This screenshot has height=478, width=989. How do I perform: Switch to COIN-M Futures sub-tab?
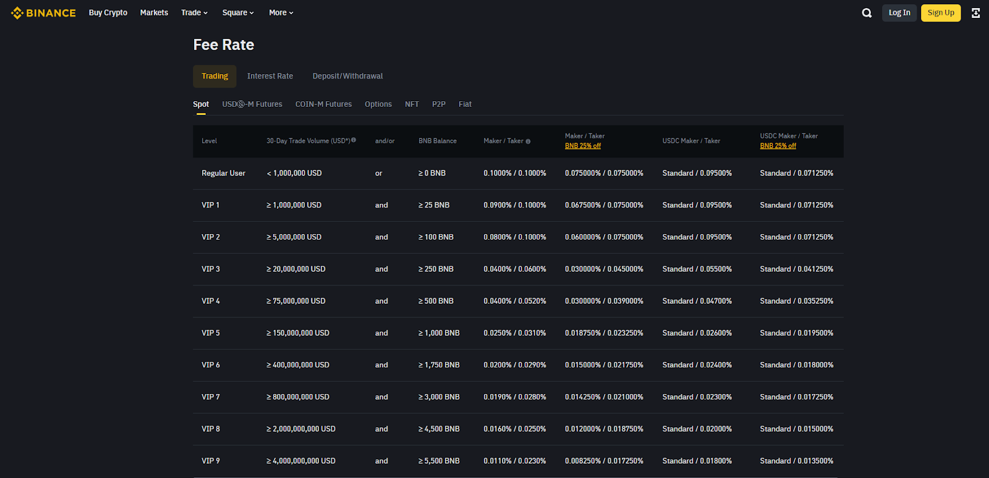click(323, 104)
